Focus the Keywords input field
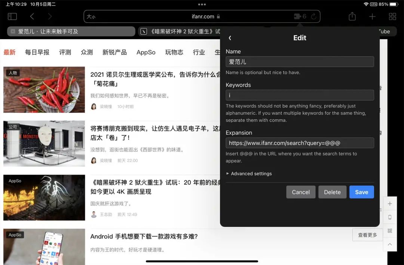The image size is (404, 265). click(300, 95)
